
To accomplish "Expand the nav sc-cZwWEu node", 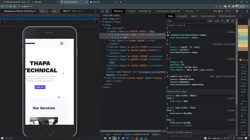I will point(109,40).
